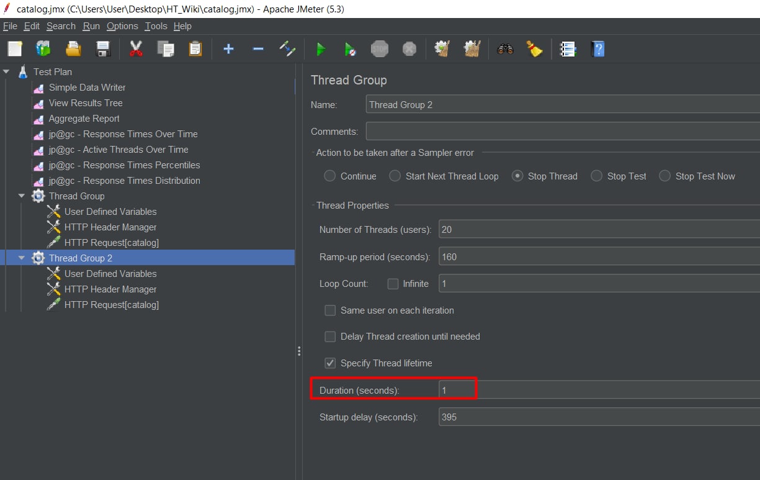Click the Open file folder icon
Image resolution: width=760 pixels, height=480 pixels.
(x=73, y=48)
